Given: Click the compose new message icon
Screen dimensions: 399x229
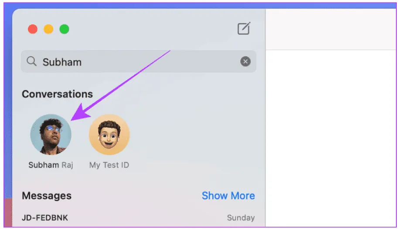Looking at the screenshot, I should [x=244, y=29].
